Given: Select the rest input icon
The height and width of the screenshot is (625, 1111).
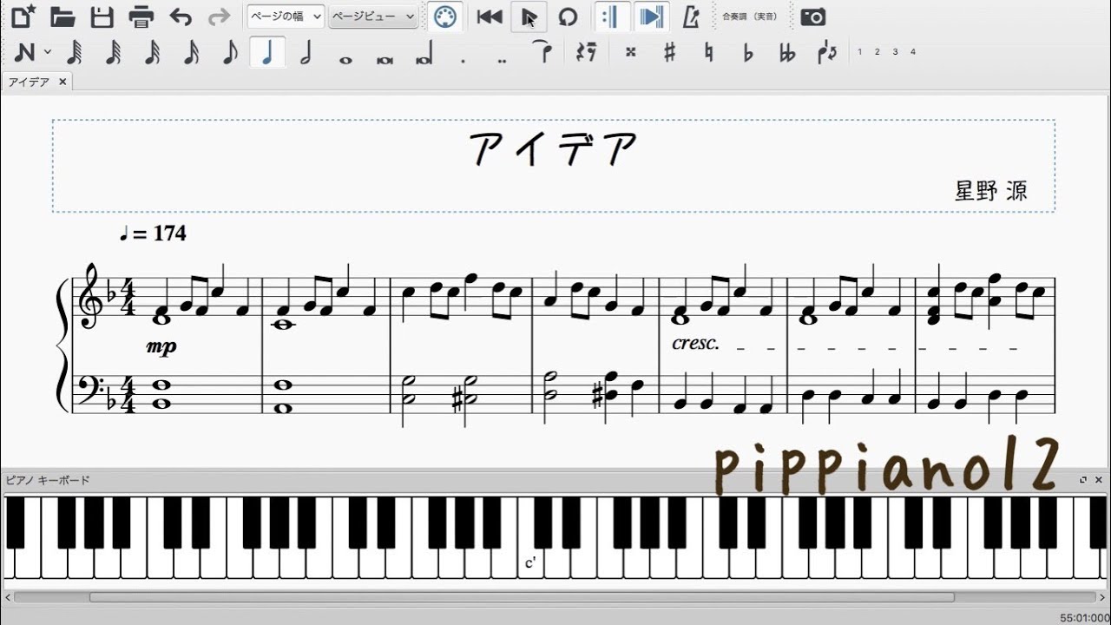Looking at the screenshot, I should 587,53.
